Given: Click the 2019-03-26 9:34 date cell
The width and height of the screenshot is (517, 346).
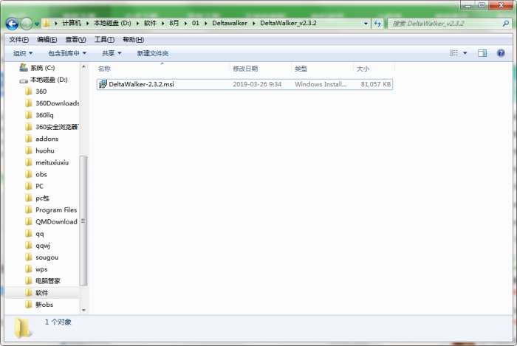Looking at the screenshot, I should [257, 84].
